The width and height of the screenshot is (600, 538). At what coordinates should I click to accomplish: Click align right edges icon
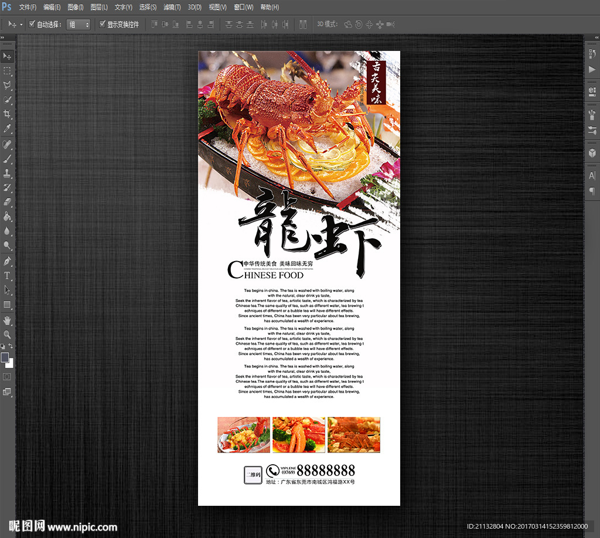click(x=210, y=25)
